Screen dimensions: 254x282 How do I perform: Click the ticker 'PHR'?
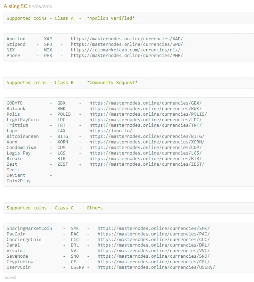point(48,56)
